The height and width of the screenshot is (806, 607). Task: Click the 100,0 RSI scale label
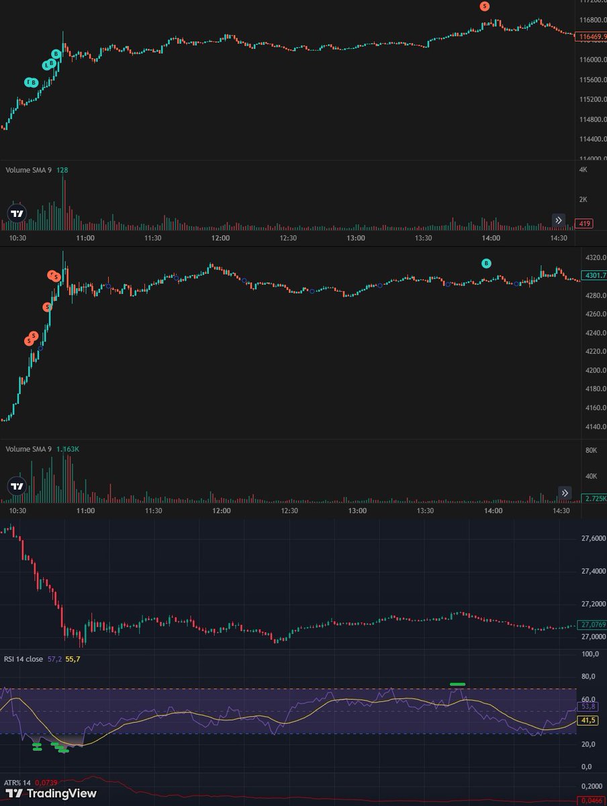click(590, 654)
